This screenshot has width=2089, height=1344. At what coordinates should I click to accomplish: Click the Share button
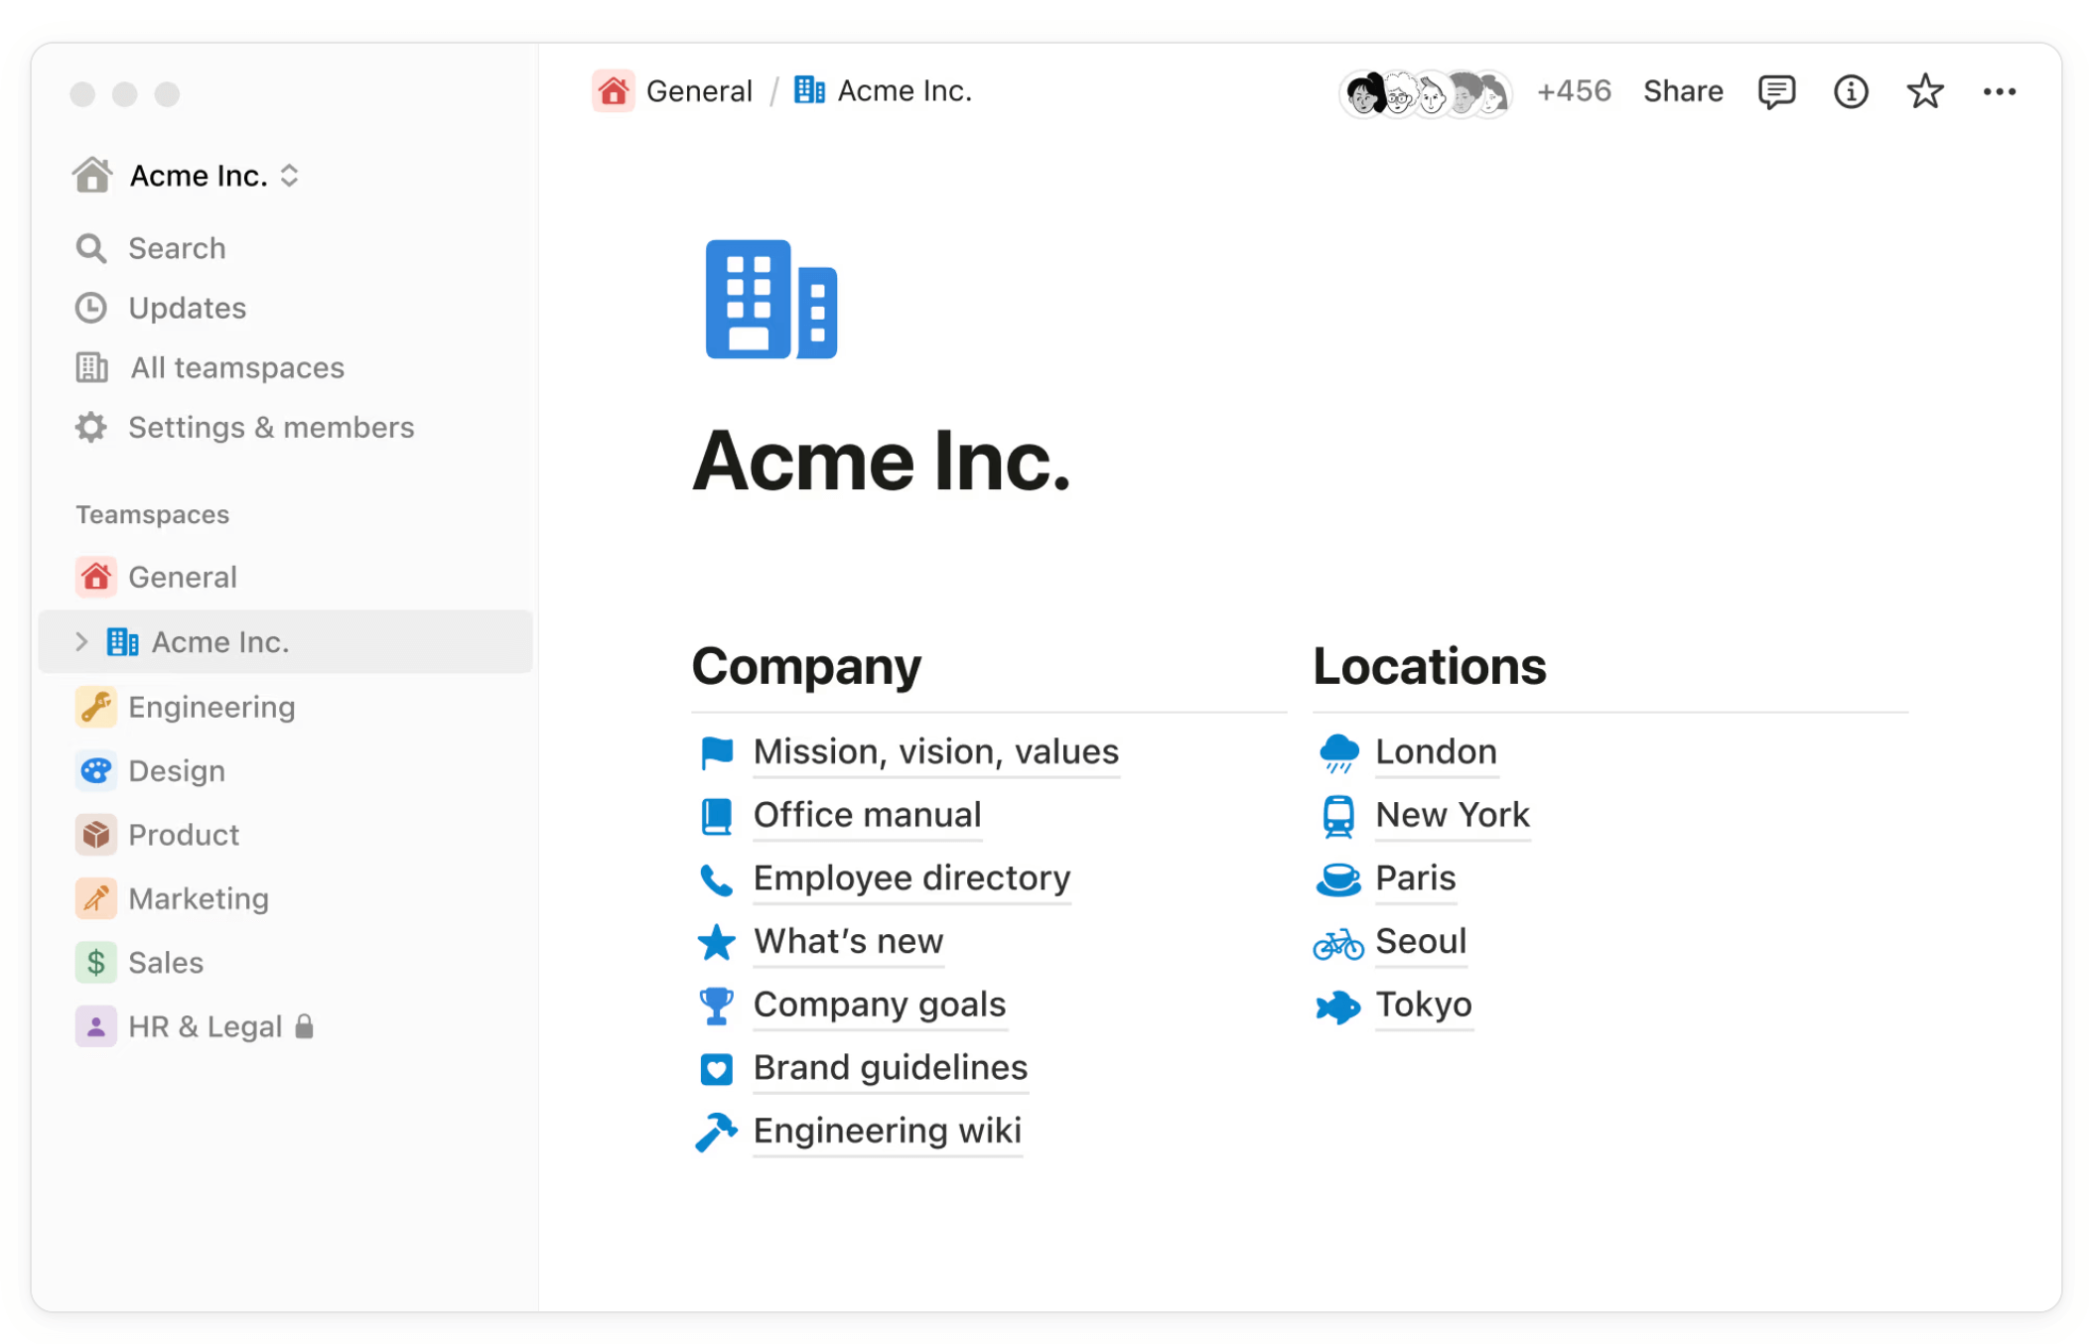(x=1682, y=91)
